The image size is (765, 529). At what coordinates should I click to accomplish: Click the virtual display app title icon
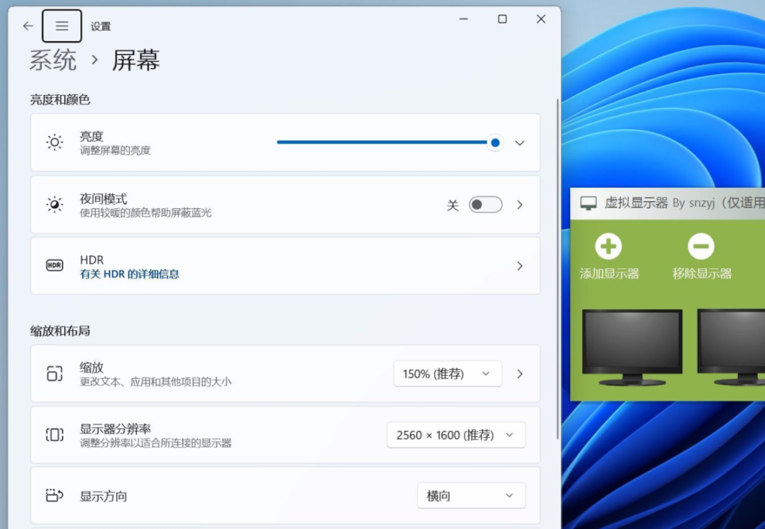point(589,203)
